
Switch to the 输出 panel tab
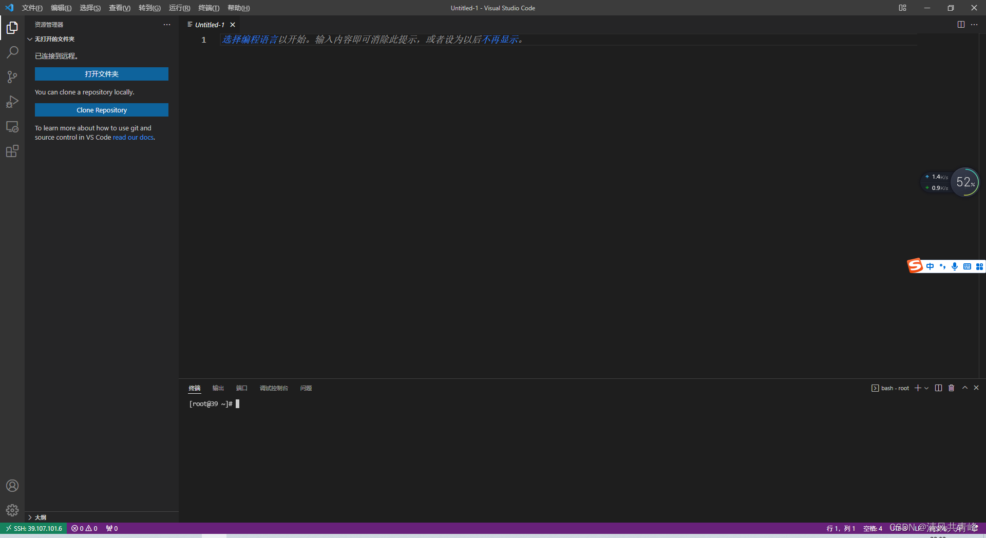pos(218,388)
